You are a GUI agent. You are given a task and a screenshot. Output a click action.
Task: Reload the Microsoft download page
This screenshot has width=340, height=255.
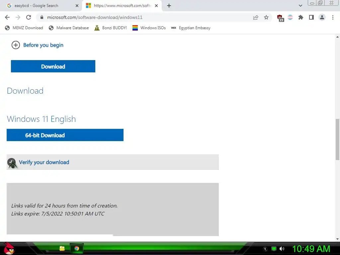(x=29, y=17)
